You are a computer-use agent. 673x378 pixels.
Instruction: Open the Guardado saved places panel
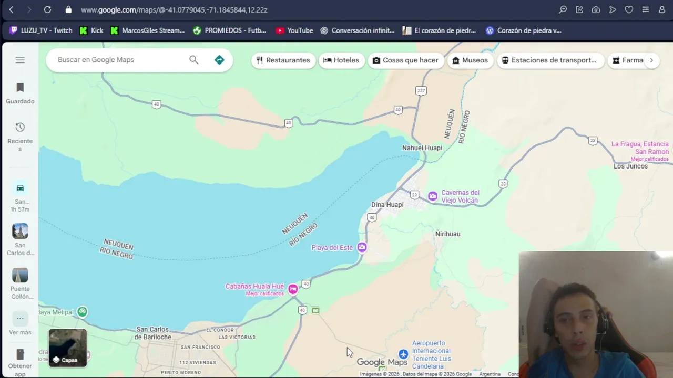[20, 93]
